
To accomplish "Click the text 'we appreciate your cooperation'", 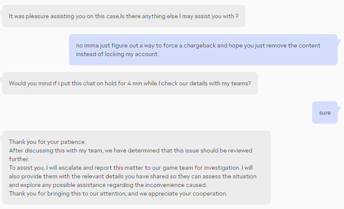I will coord(183,194).
